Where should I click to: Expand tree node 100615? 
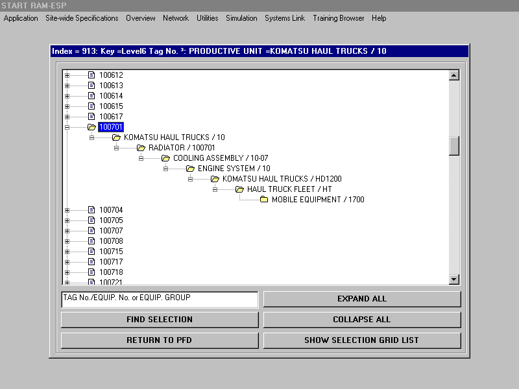pos(67,106)
